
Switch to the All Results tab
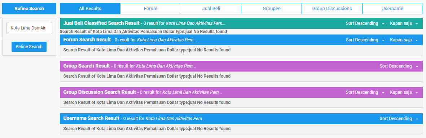[x=90, y=8]
